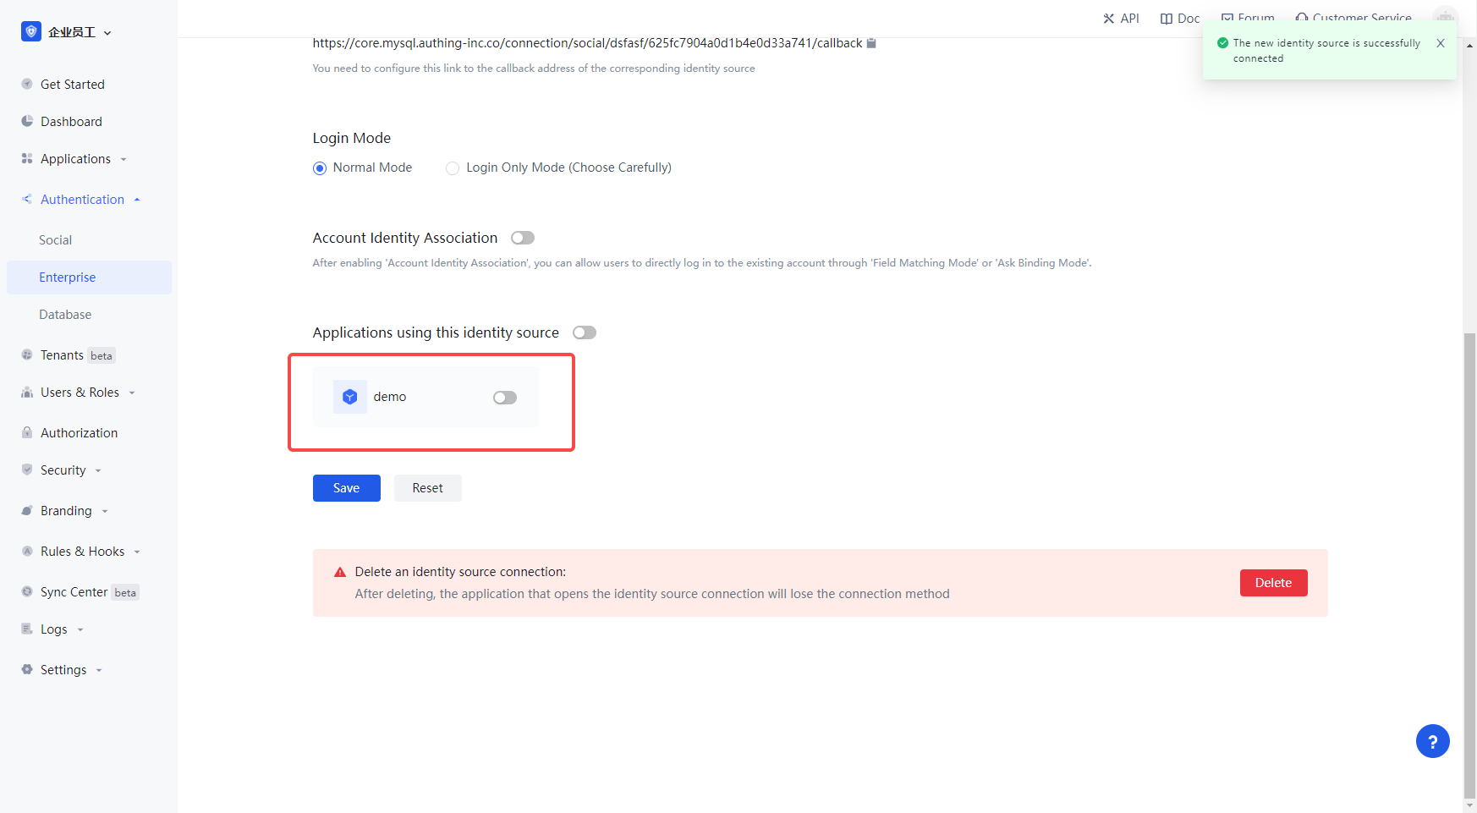The width and height of the screenshot is (1477, 813).
Task: Click the Sync Center icon in sidebar
Action: click(27, 592)
